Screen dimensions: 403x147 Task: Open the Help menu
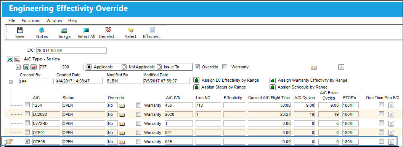click(x=72, y=21)
